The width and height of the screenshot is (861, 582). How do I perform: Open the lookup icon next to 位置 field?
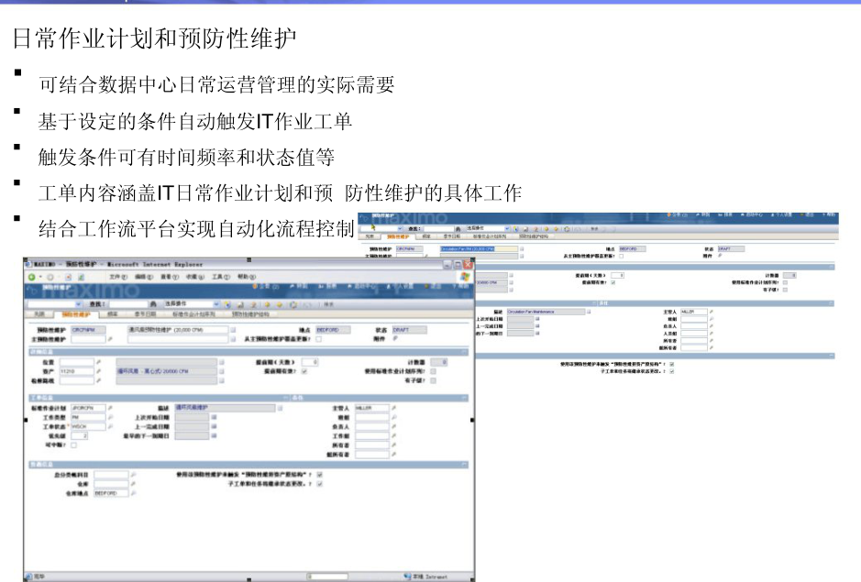click(98, 362)
